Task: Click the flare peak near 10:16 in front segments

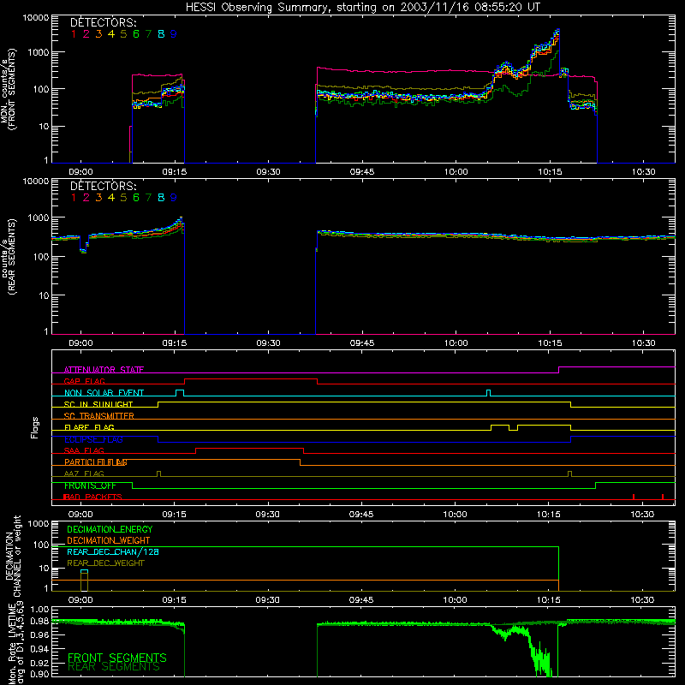Action: pyautogui.click(x=557, y=32)
